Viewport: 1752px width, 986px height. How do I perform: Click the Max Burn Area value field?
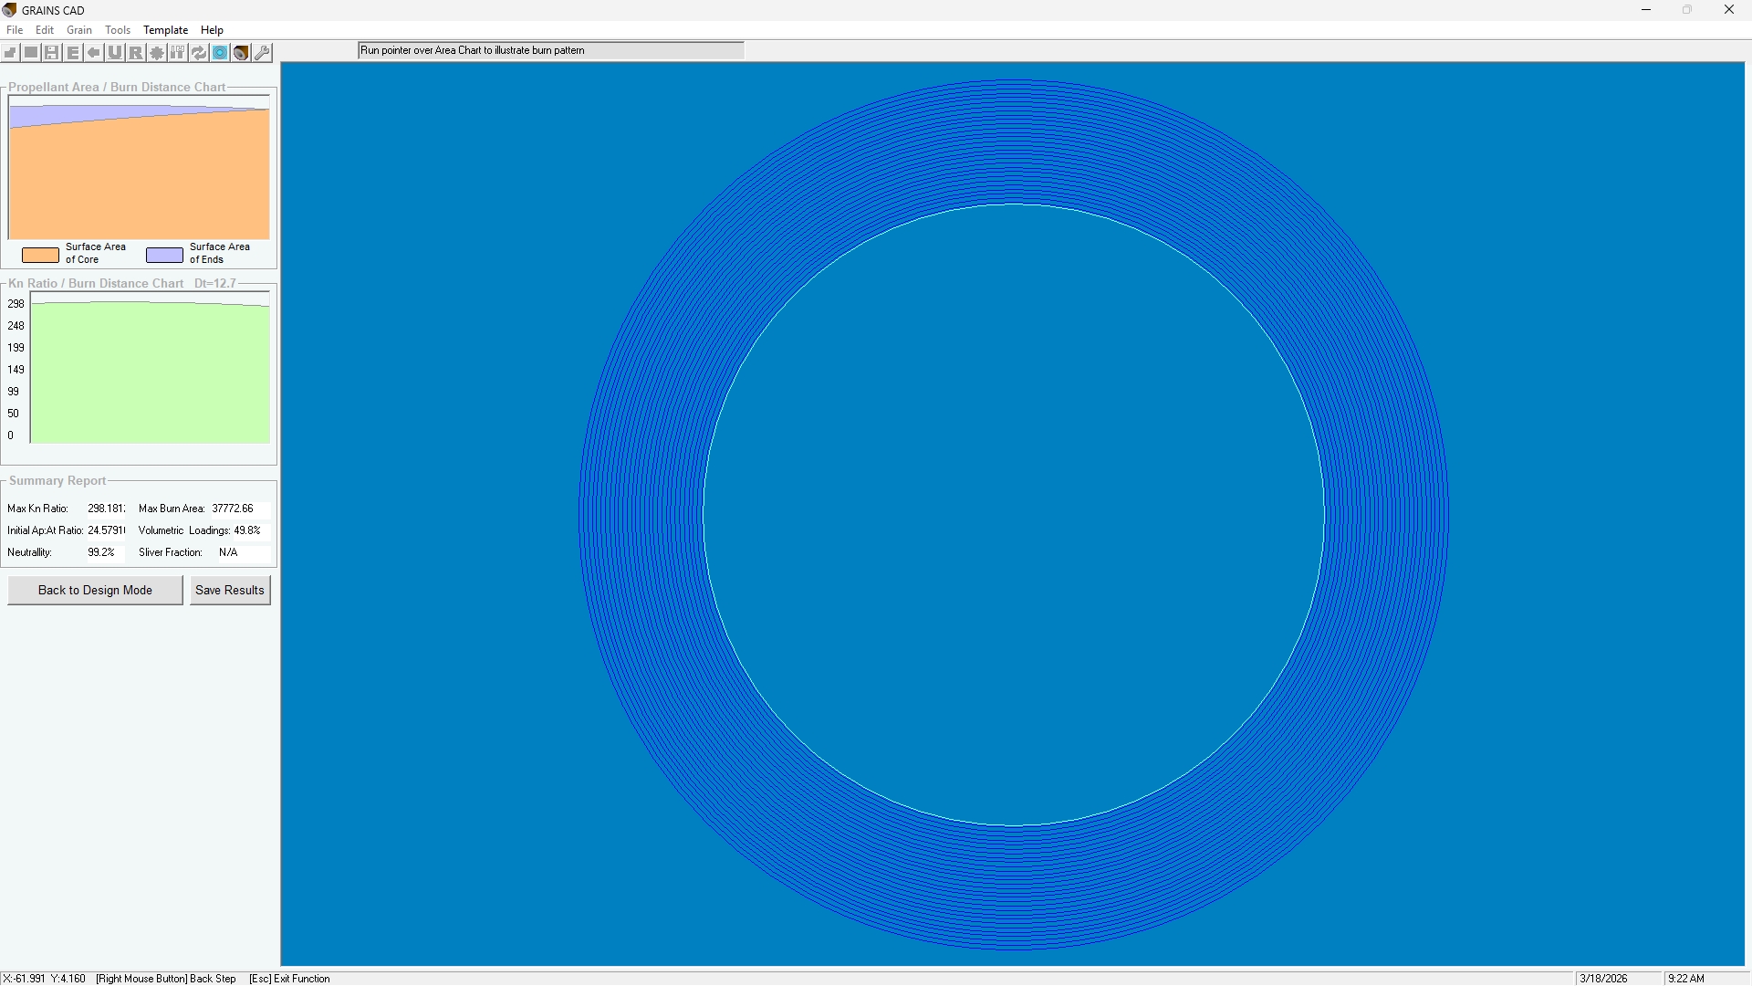click(239, 509)
